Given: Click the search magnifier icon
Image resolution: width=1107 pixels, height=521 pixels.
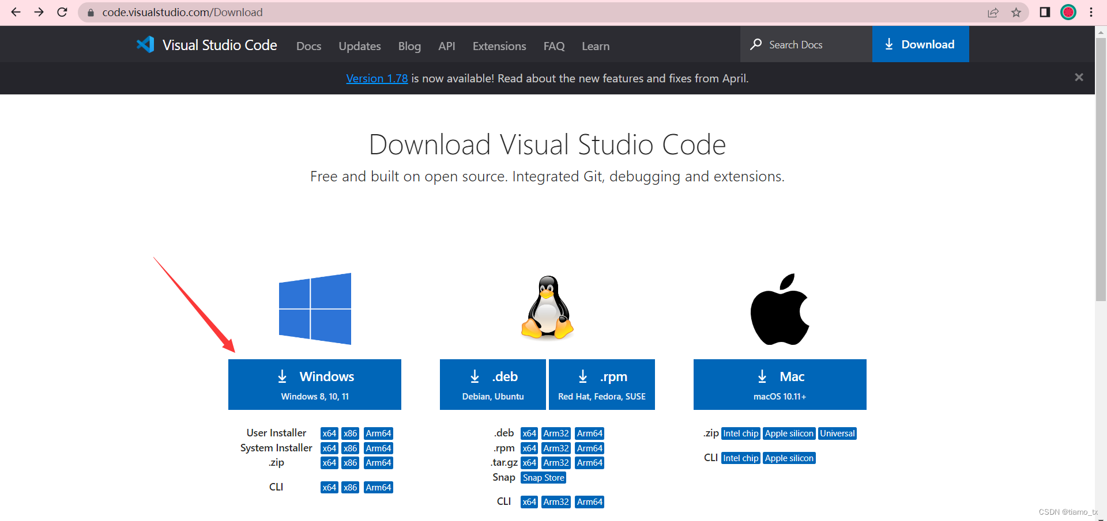Looking at the screenshot, I should coord(756,44).
